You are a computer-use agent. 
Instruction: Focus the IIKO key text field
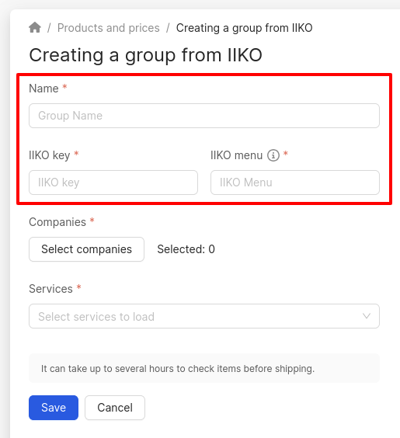[113, 182]
